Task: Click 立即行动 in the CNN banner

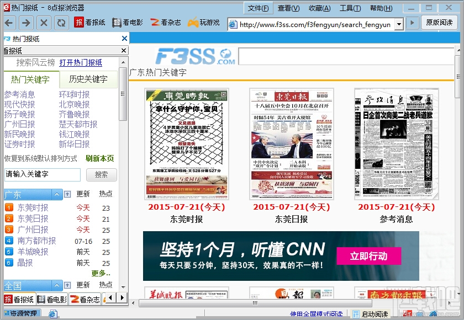Action: (x=369, y=256)
